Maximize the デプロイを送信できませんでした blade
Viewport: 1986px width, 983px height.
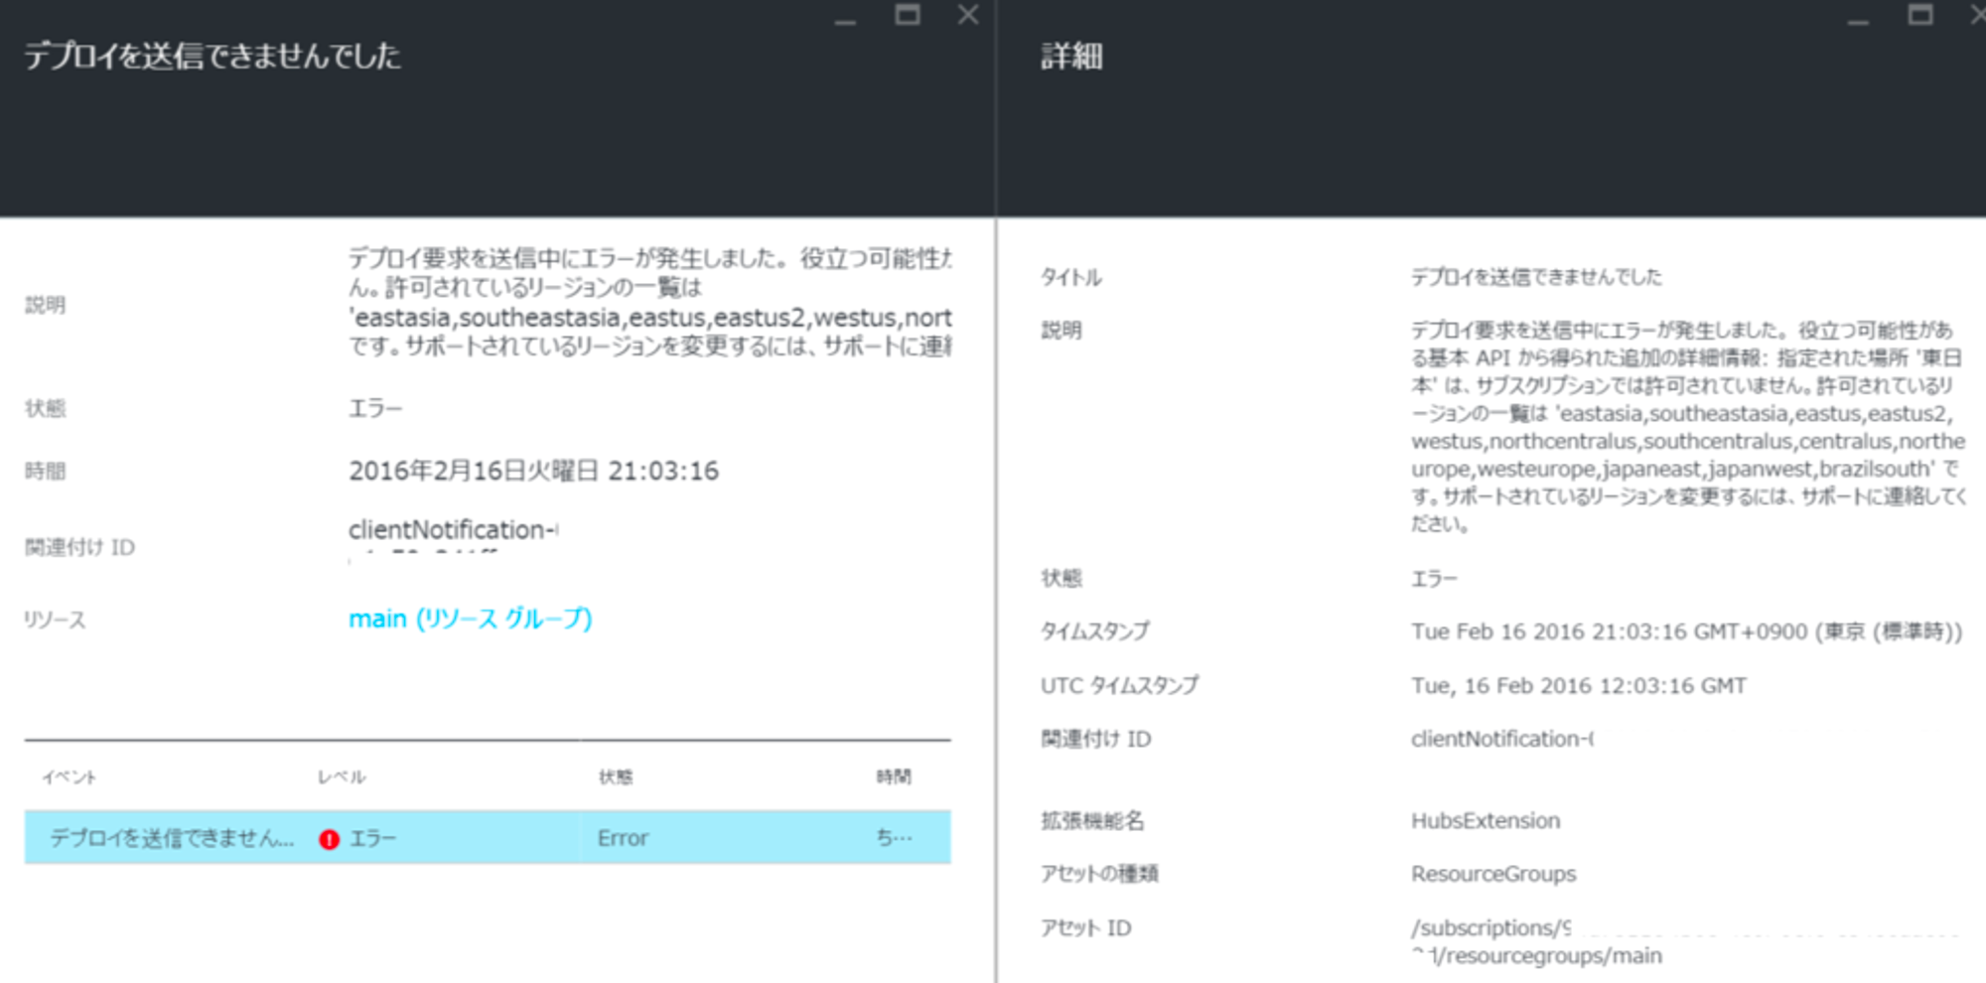click(x=907, y=15)
